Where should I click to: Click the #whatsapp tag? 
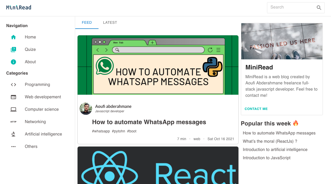point(101,131)
